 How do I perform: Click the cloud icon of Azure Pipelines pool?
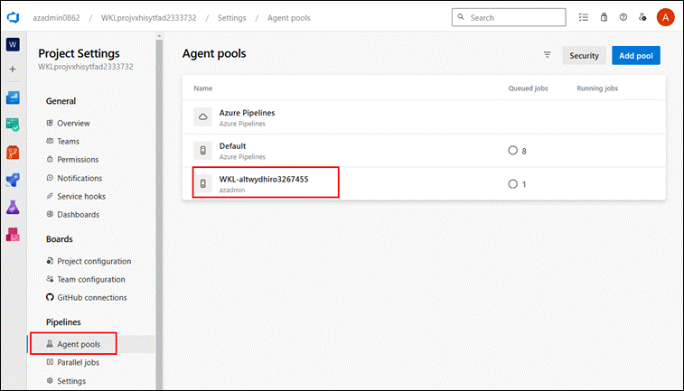(202, 116)
